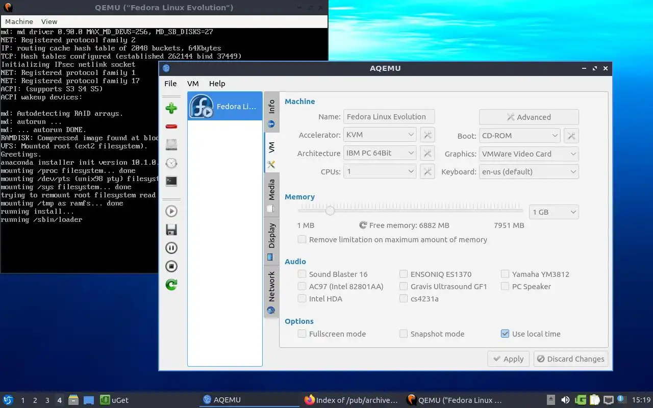Open the disk image icon in AQEMU sidebar
The width and height of the screenshot is (653, 408).
(171, 145)
